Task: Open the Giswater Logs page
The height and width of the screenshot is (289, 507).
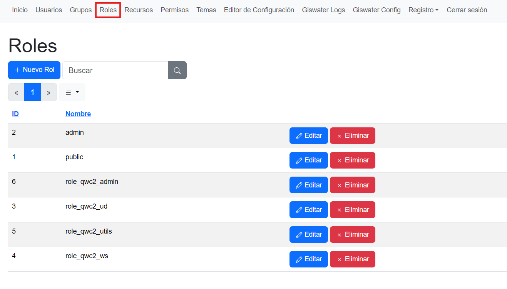Action: [x=323, y=10]
